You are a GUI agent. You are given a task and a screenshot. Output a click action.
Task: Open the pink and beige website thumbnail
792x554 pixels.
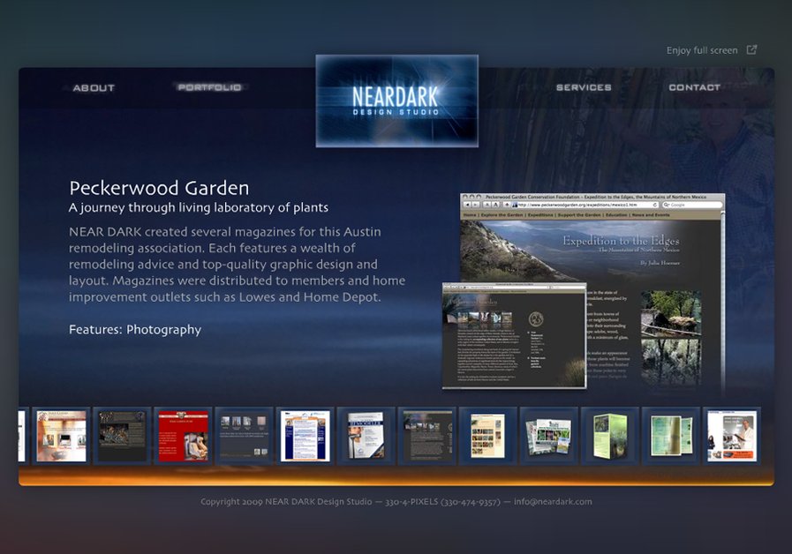[62, 436]
